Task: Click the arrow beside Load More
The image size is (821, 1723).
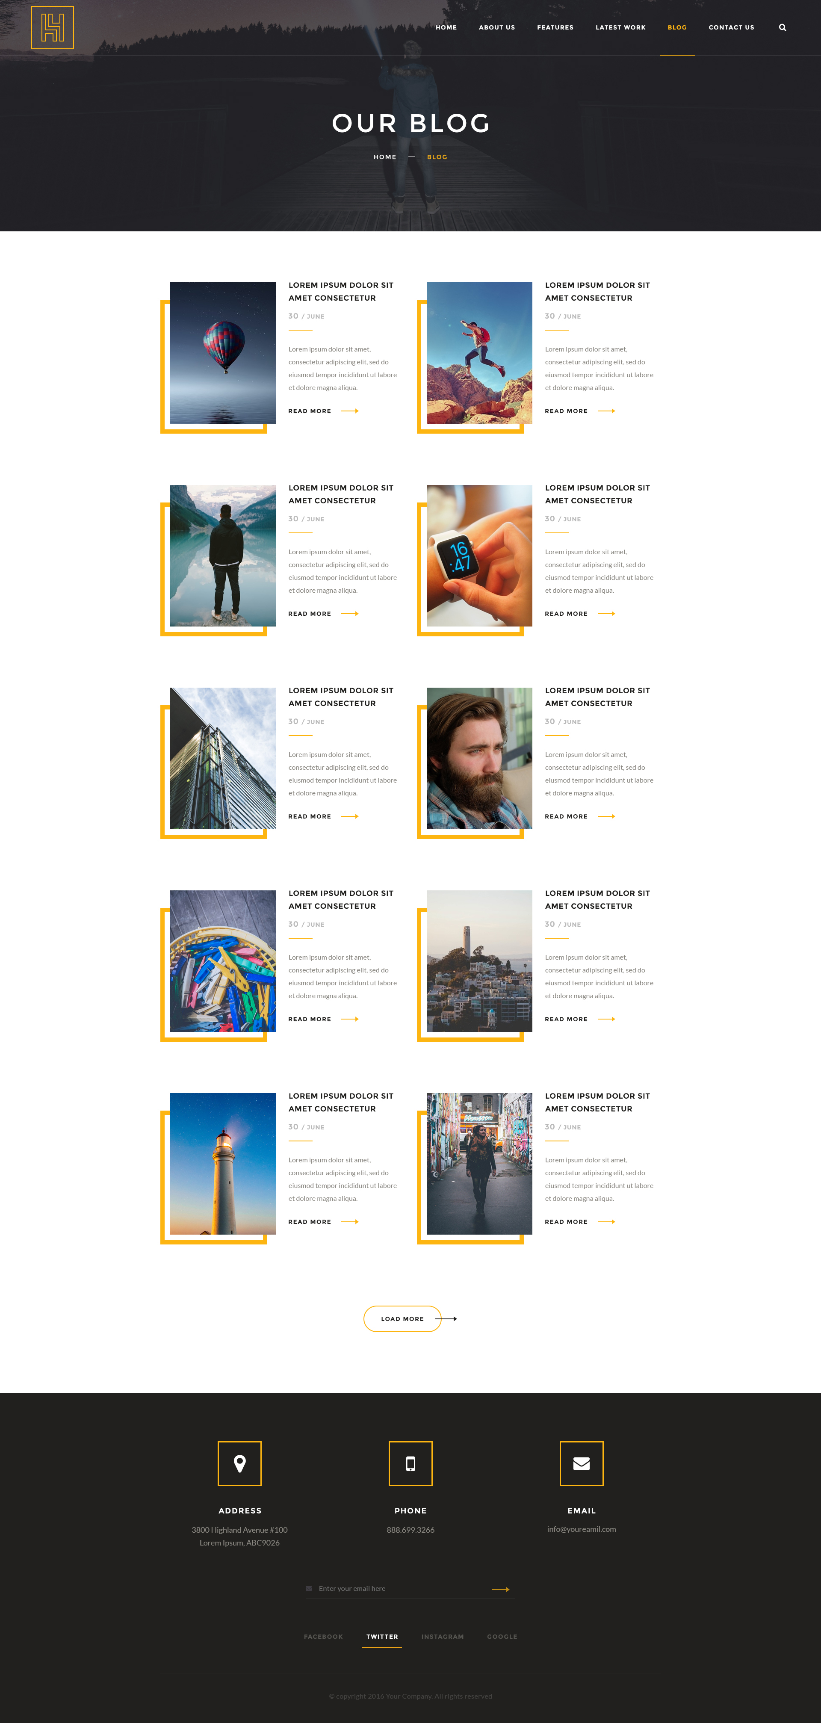Action: click(446, 1319)
